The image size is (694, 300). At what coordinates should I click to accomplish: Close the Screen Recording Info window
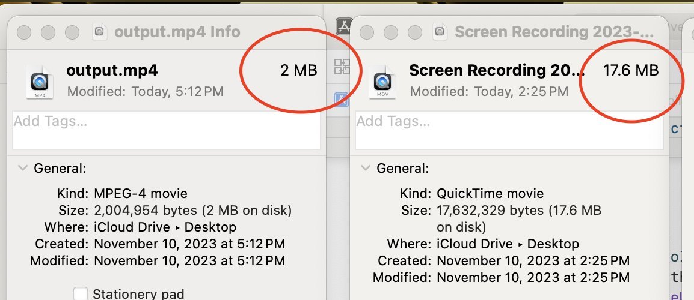coord(366,32)
